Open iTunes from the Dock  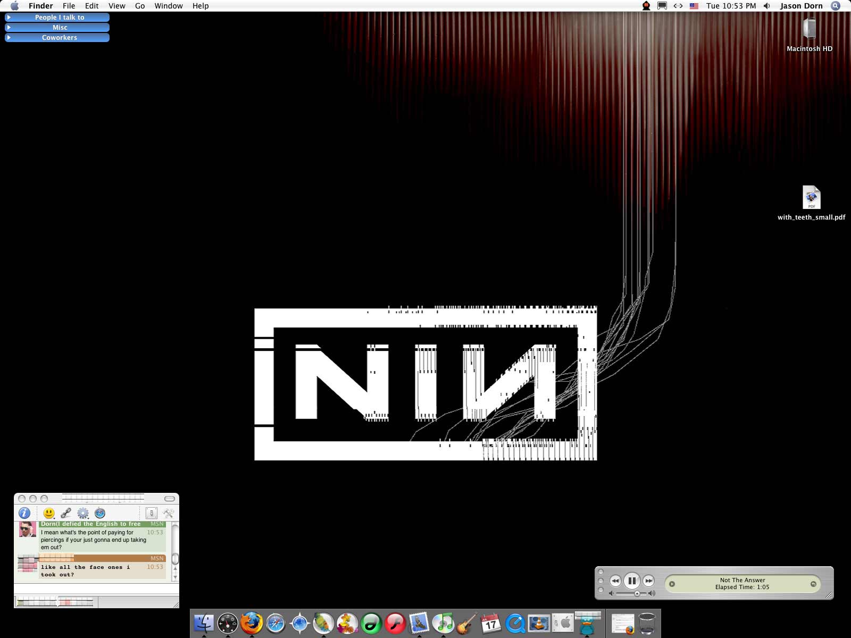(443, 623)
